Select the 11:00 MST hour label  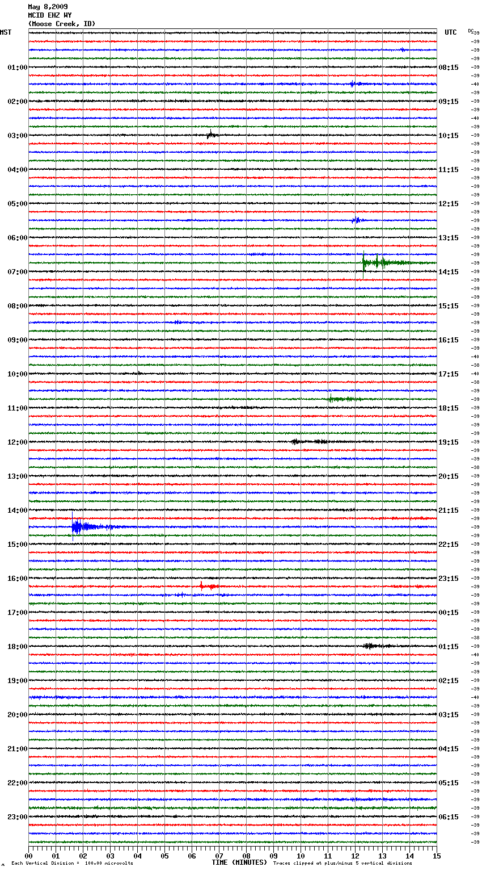click(x=18, y=408)
